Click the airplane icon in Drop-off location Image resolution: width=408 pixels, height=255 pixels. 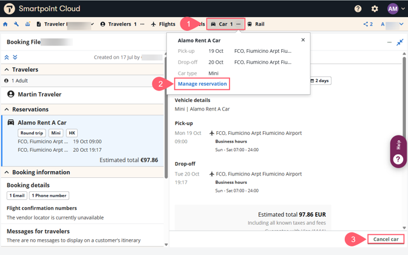tap(212, 174)
